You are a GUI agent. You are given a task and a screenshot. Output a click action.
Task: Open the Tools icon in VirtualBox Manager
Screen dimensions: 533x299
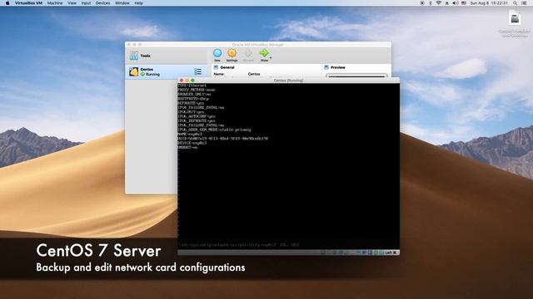[134, 56]
